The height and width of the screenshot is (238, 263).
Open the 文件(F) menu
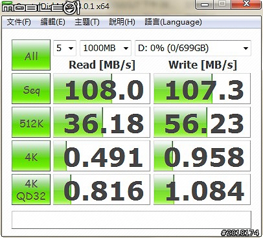19,22
